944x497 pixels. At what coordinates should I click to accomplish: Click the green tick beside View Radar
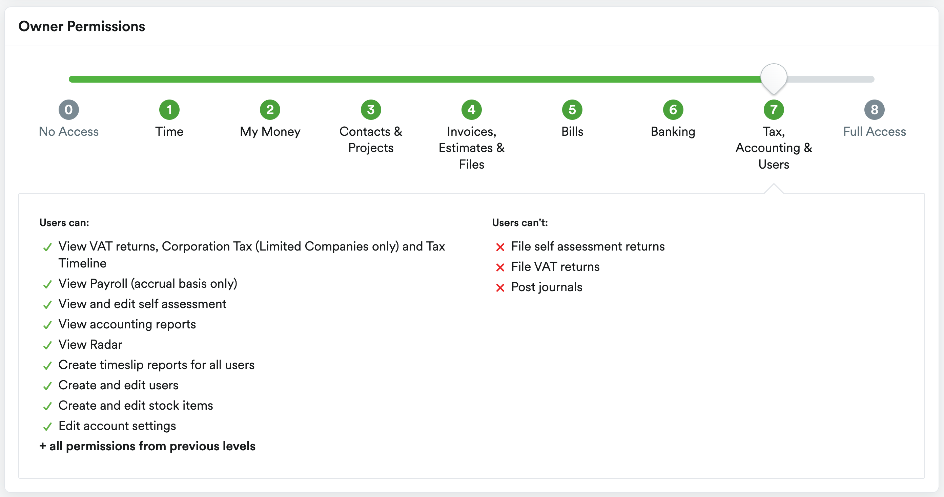[47, 345]
